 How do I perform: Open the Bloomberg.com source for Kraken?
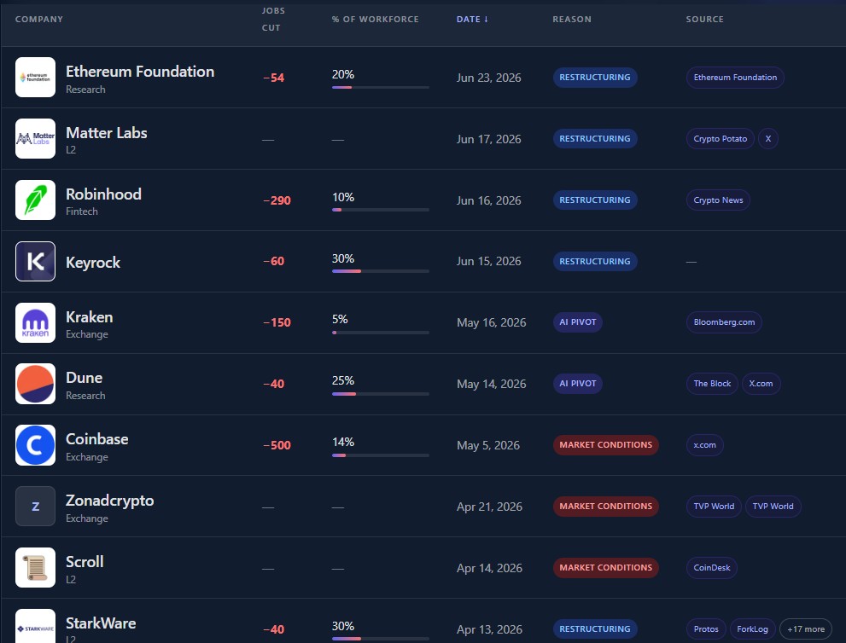pos(724,322)
